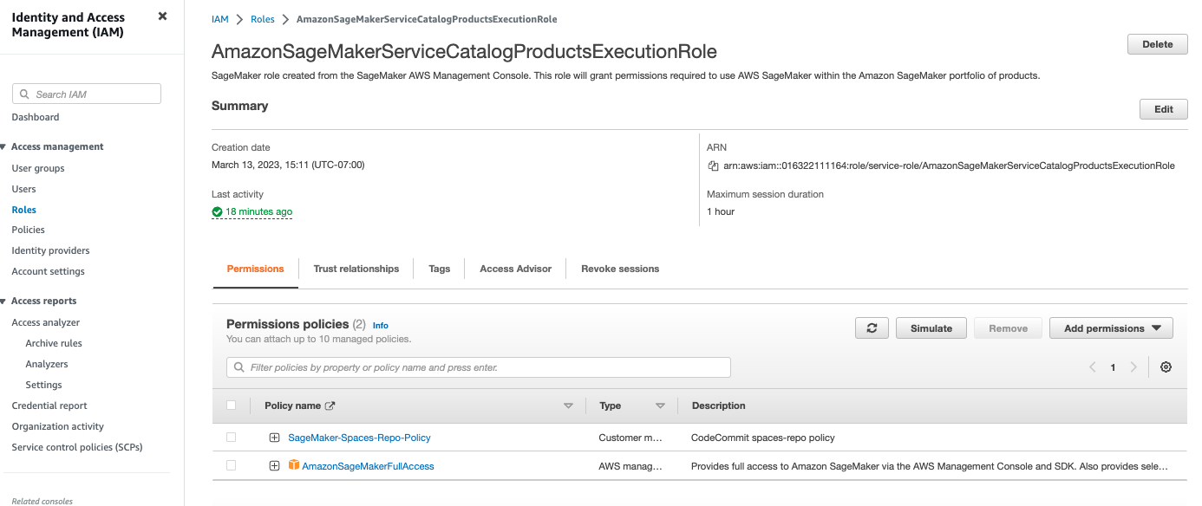Click the Delete role button
The height and width of the screenshot is (506, 1202).
[1157, 44]
